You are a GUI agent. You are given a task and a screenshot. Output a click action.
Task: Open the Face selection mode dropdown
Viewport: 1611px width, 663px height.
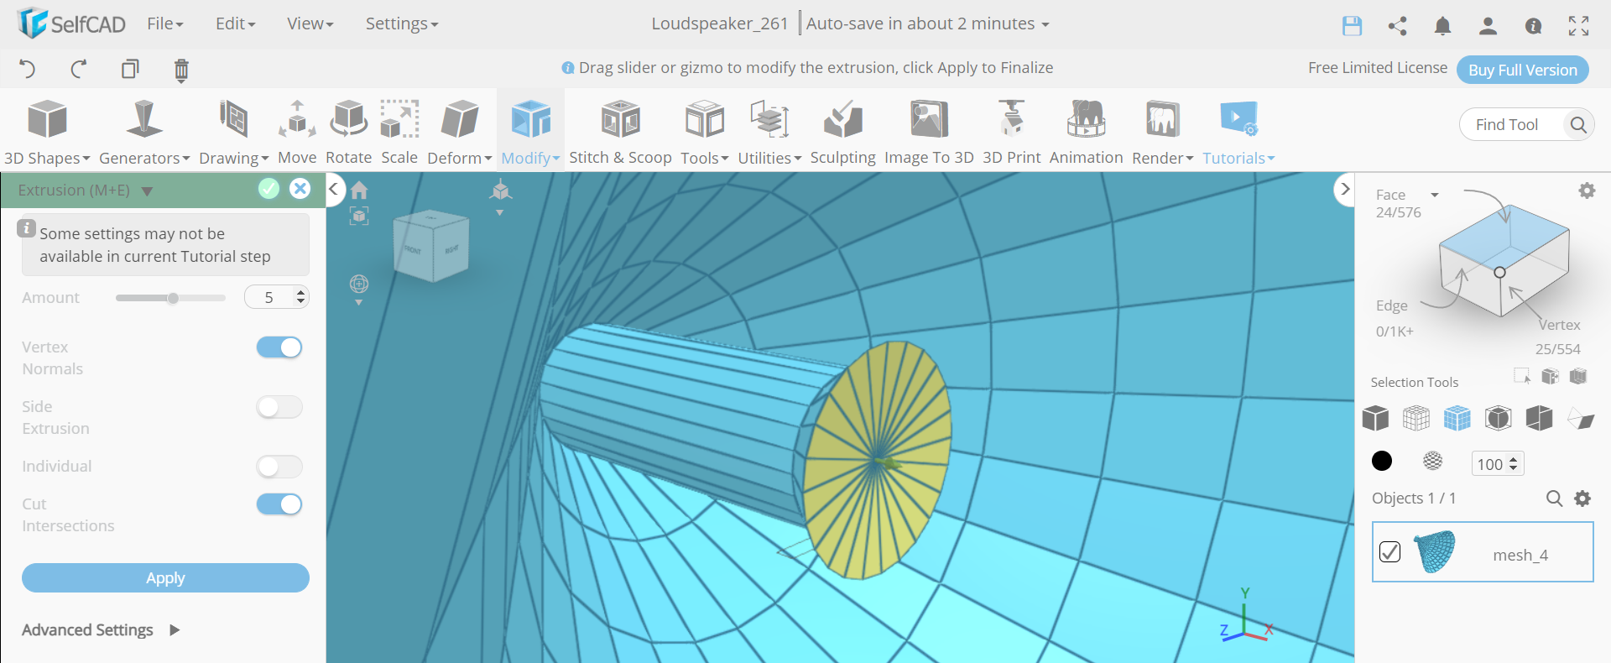[1435, 195]
